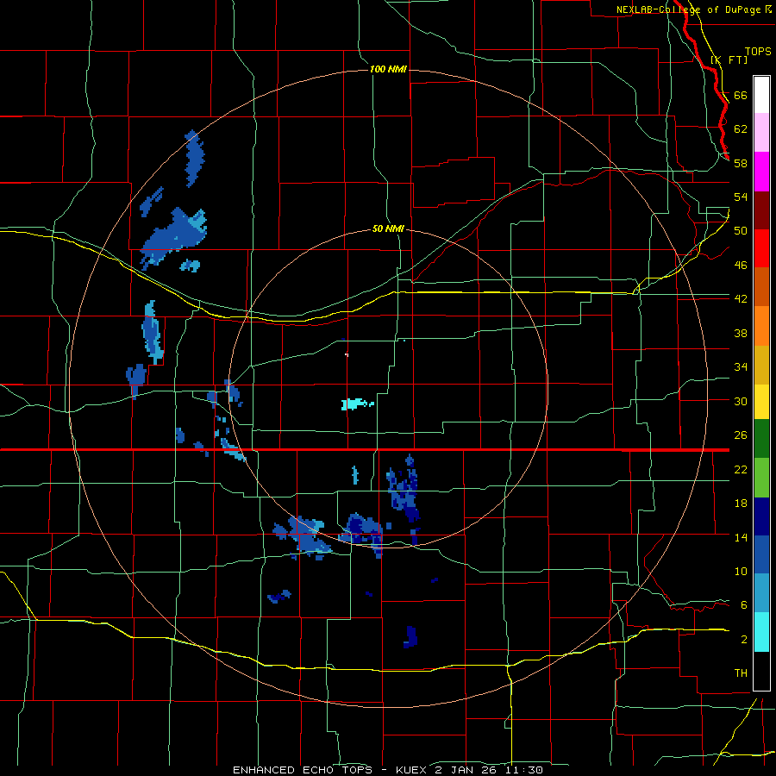Viewport: 776px width, 776px height.
Task: Click the 58 legend value
Action: point(741,163)
